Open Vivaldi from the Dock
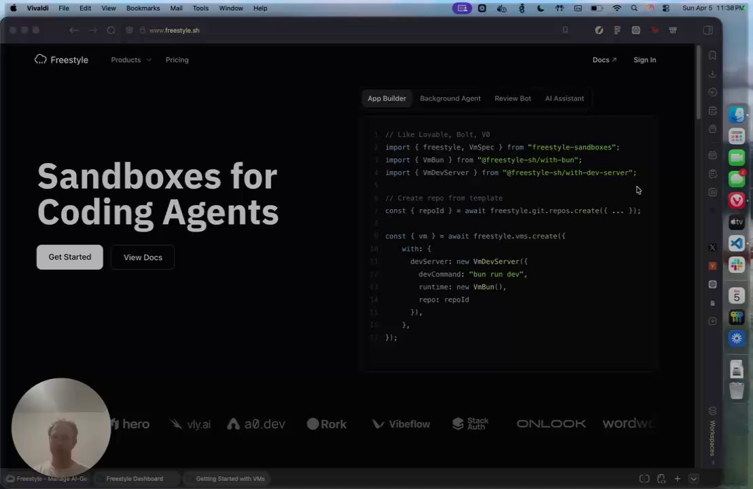753x489 pixels. point(736,200)
